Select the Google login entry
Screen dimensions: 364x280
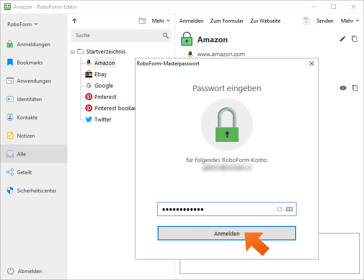click(104, 85)
